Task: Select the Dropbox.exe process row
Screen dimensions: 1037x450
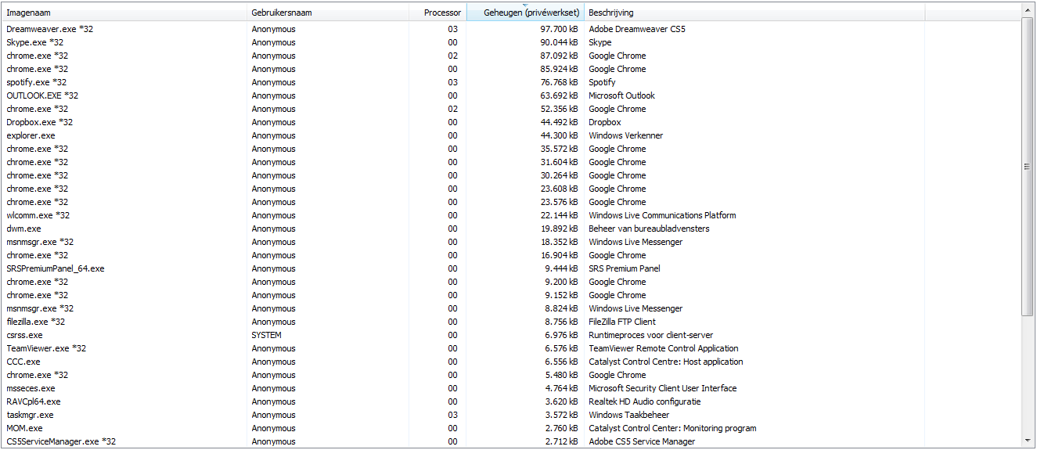Action: tap(39, 122)
